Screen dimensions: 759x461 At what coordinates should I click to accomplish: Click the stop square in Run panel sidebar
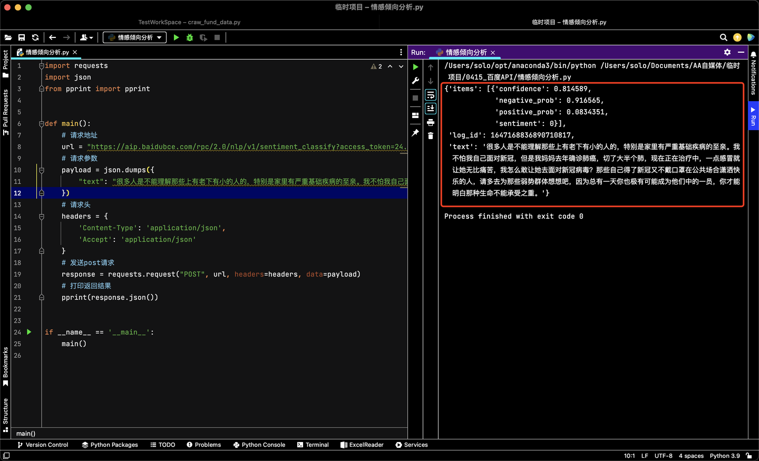tap(415, 98)
